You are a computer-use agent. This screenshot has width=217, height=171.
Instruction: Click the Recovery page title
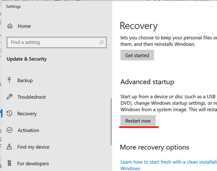(139, 26)
